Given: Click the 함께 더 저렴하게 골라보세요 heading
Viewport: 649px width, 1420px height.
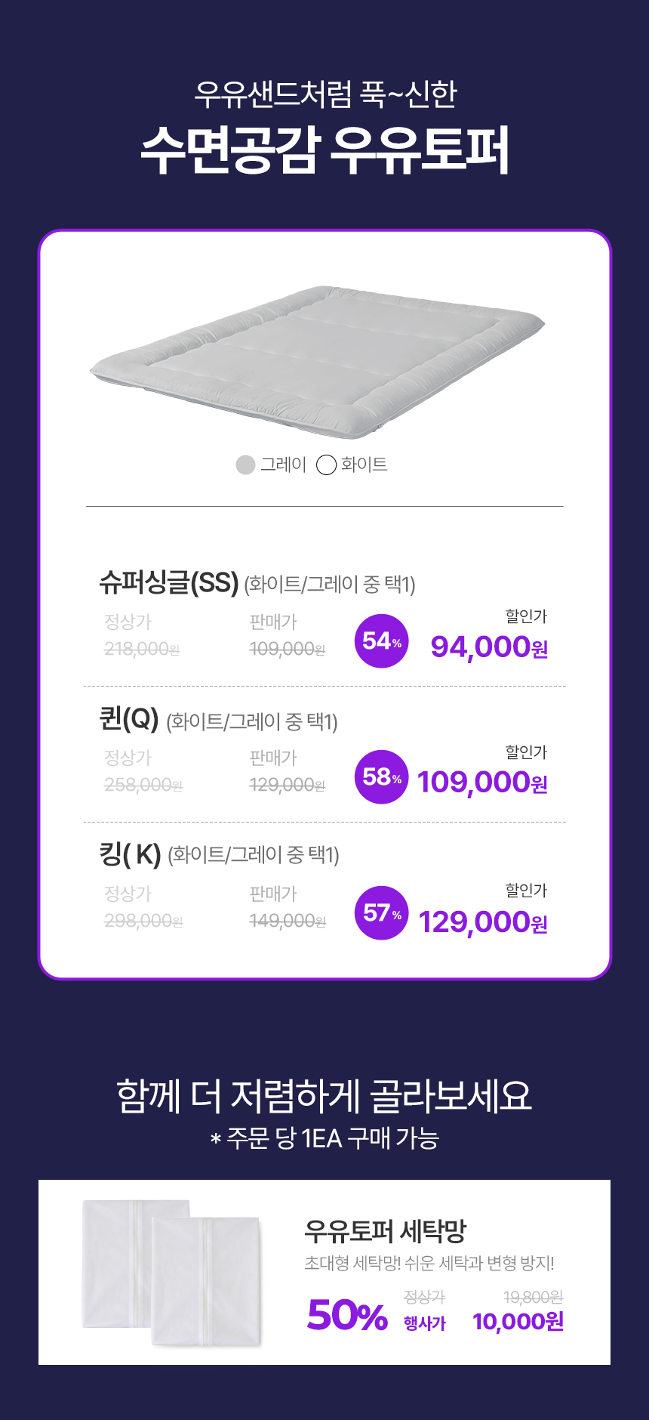Looking at the screenshot, I should click(324, 1096).
